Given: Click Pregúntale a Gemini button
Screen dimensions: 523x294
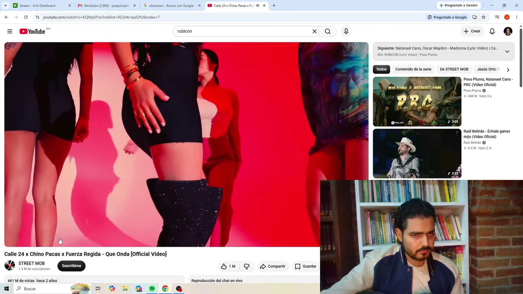Looking at the screenshot, I should pyautogui.click(x=458, y=6).
